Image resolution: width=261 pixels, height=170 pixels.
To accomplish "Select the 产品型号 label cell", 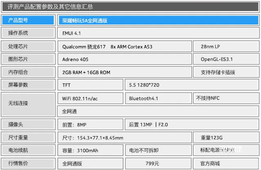I will click(28, 20).
